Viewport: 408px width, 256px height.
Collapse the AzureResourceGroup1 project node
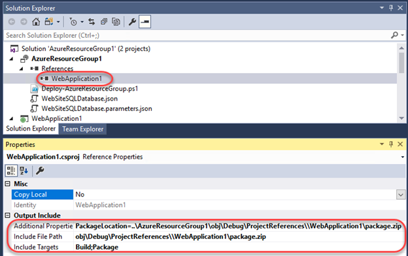11,59
